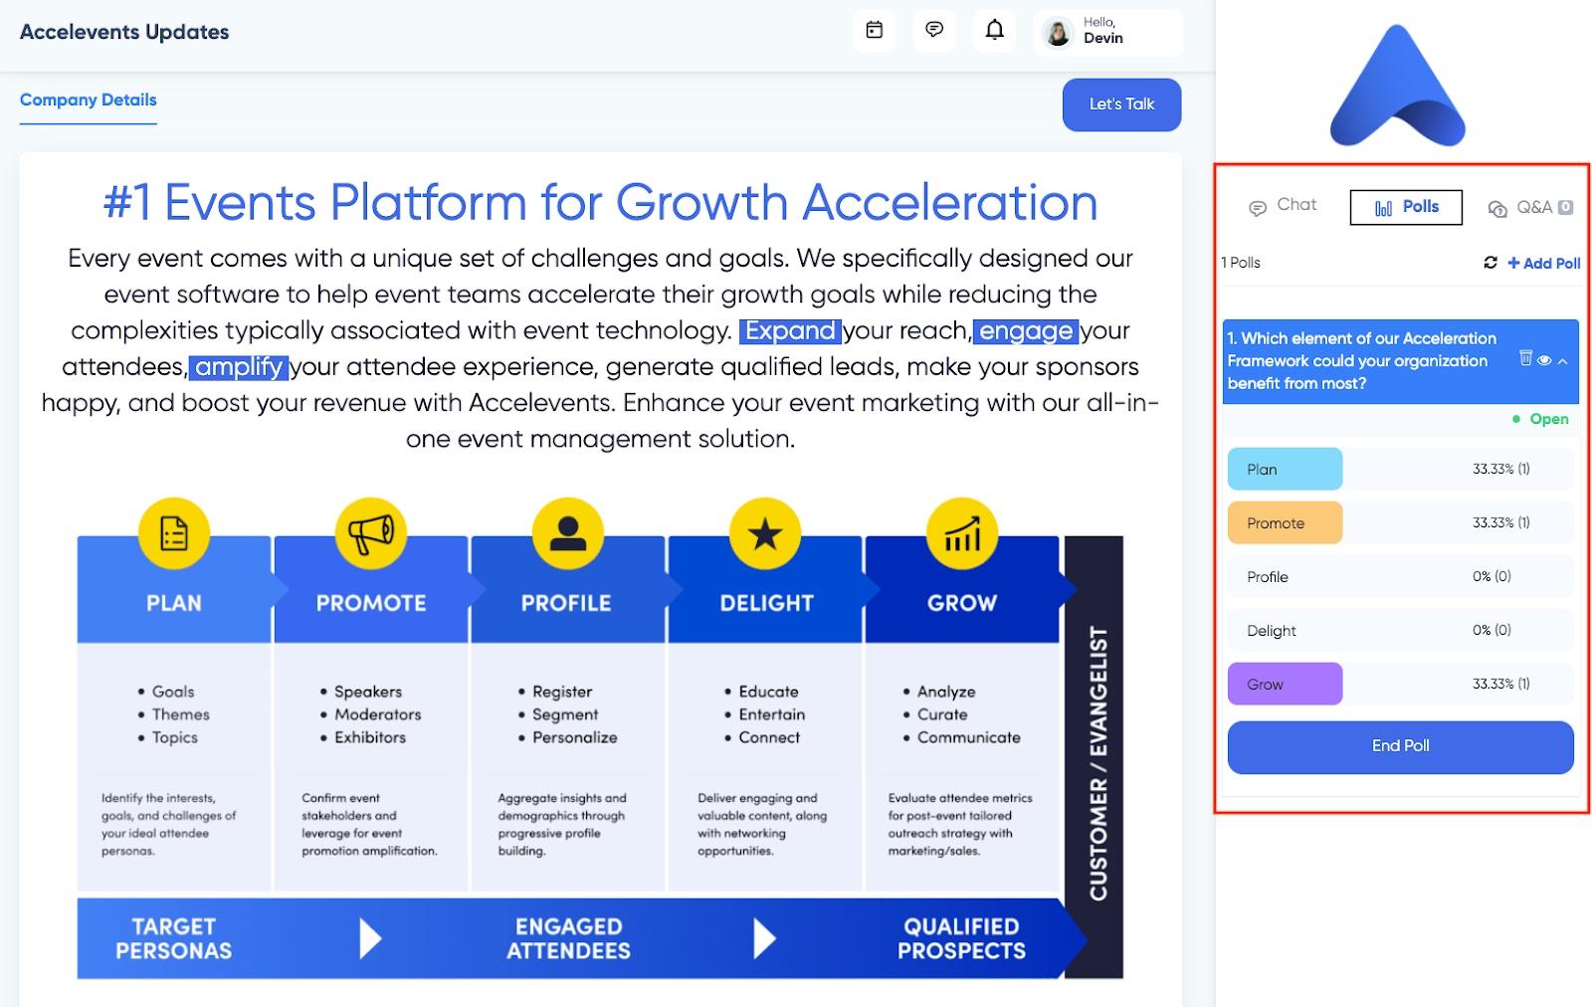Screen dimensions: 1592x1007
Task: Click the Profile result '0% (0)'
Action: point(1492,576)
